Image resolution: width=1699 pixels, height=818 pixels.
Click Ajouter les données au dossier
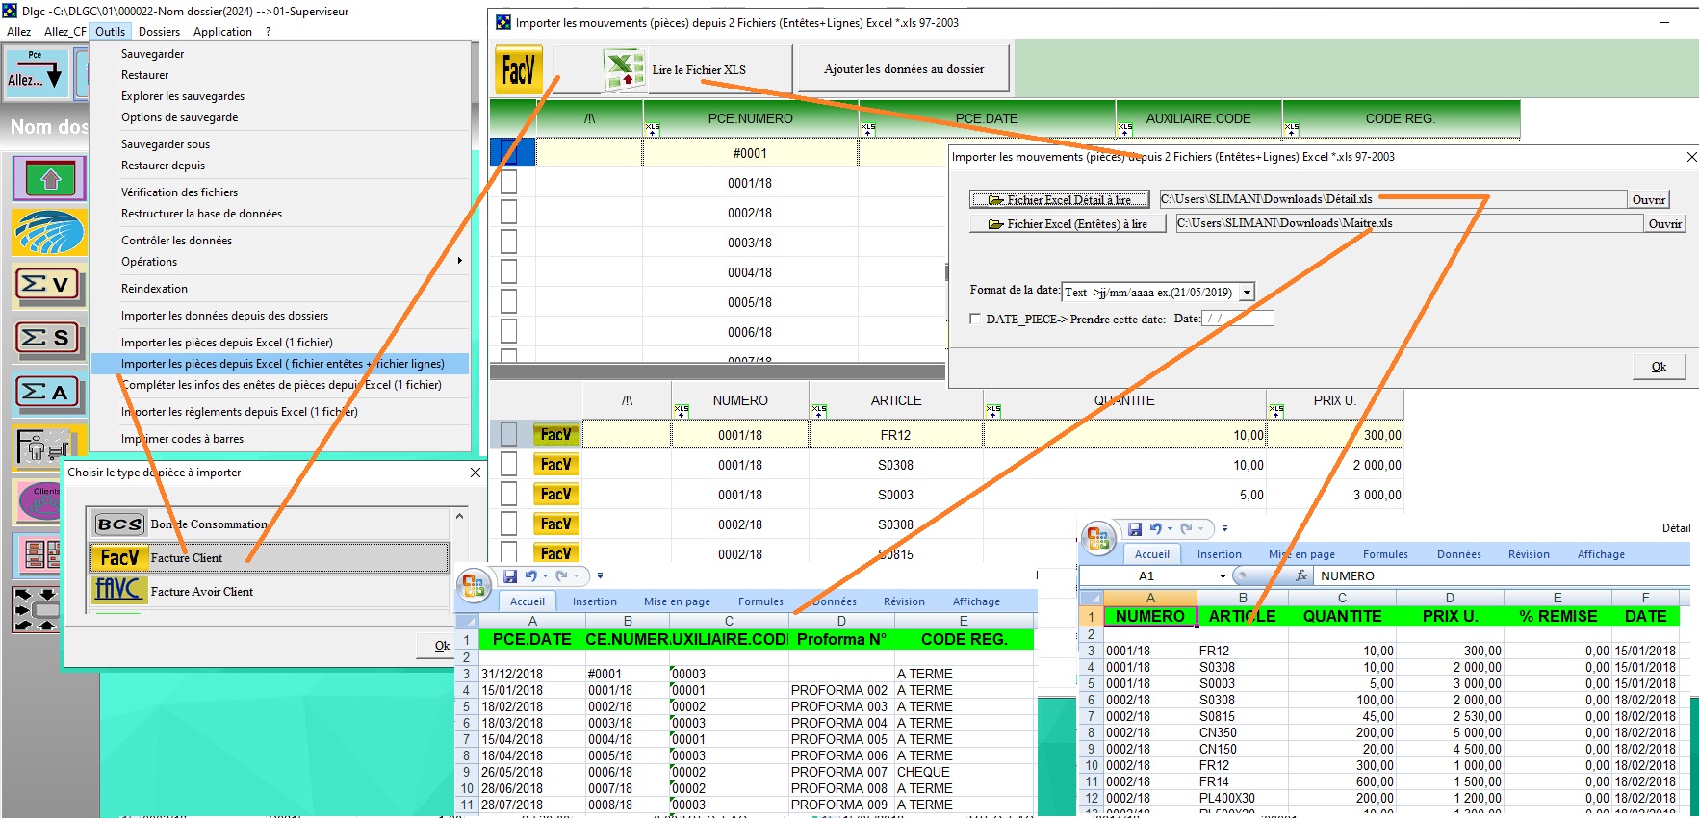[904, 69]
